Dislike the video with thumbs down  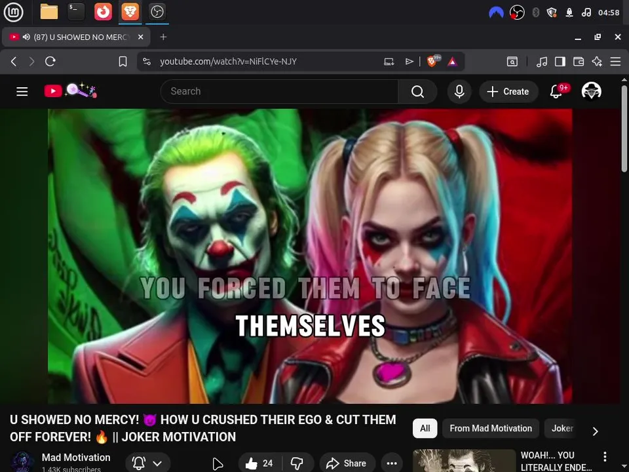point(297,463)
